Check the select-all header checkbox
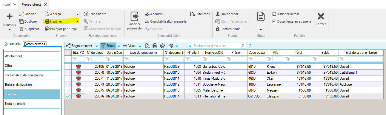Screen dimensions: 386x115 [68, 53]
